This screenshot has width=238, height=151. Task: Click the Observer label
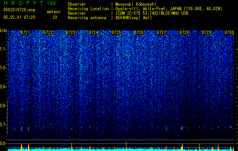coord(77,4)
